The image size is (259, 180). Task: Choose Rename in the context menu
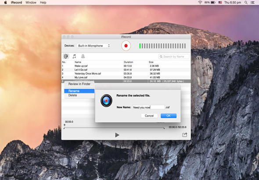point(79,91)
